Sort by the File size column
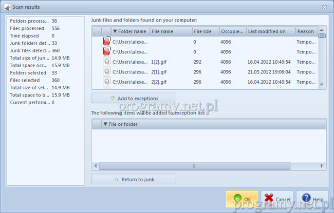 [205, 31]
